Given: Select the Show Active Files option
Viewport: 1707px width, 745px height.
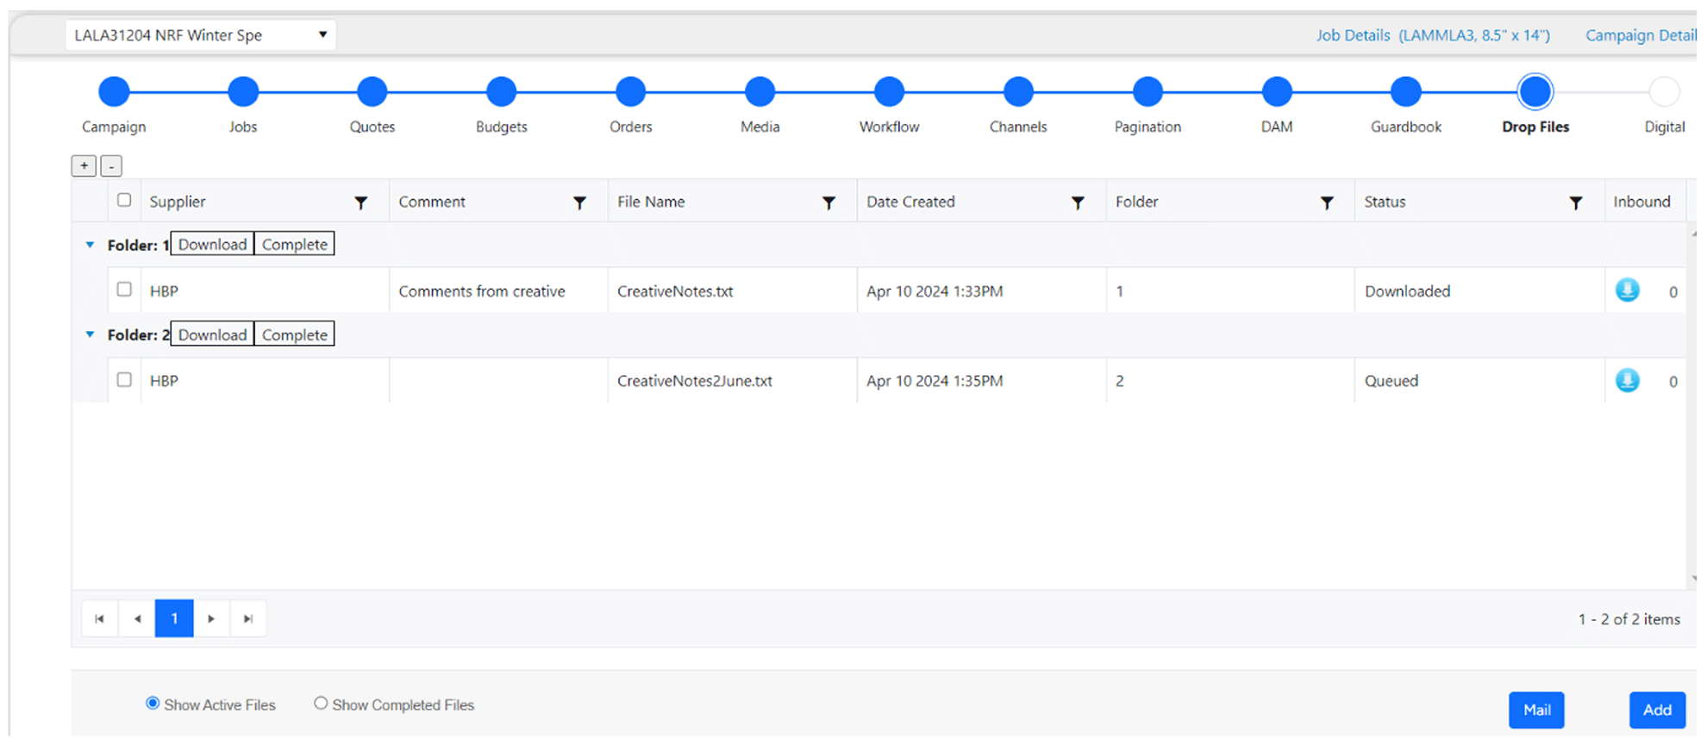Looking at the screenshot, I should coord(153,704).
